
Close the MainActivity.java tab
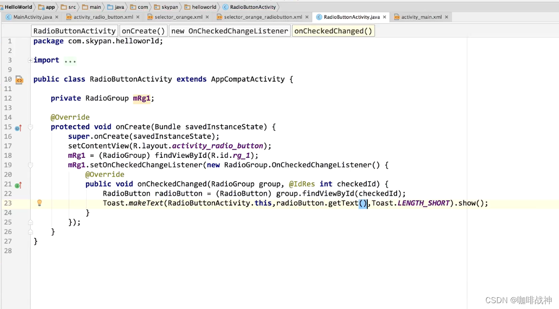click(x=57, y=17)
